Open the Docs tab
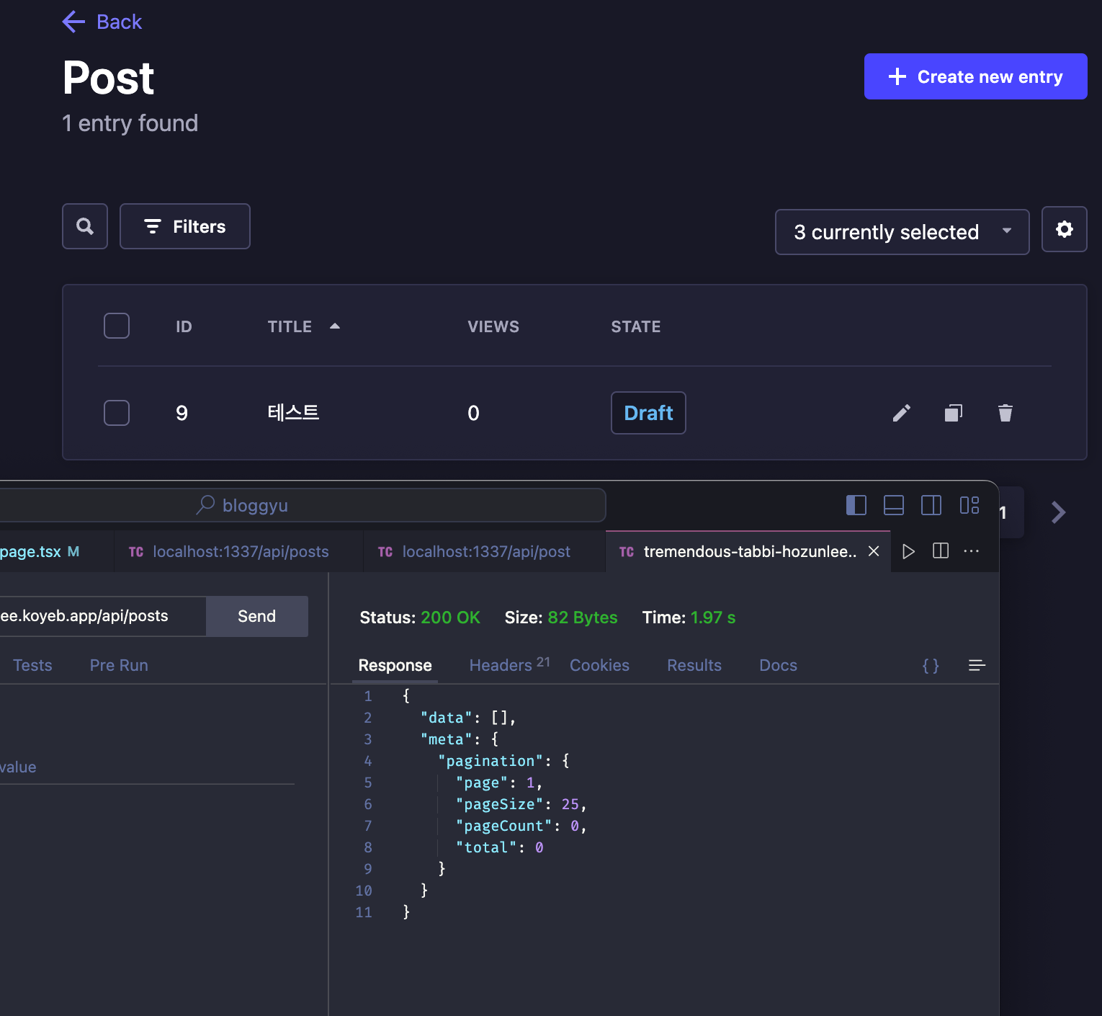1102x1016 pixels. [x=778, y=665]
